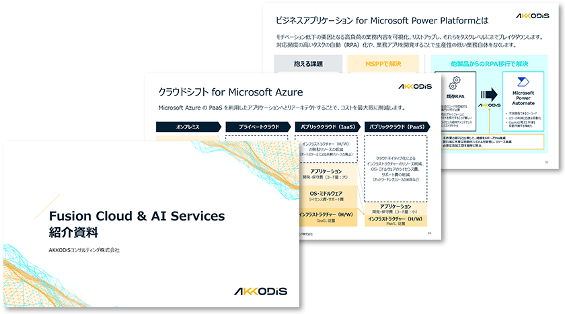
Task: Click the パブリッククラウド (IaaS) chevron header
Action: point(328,127)
